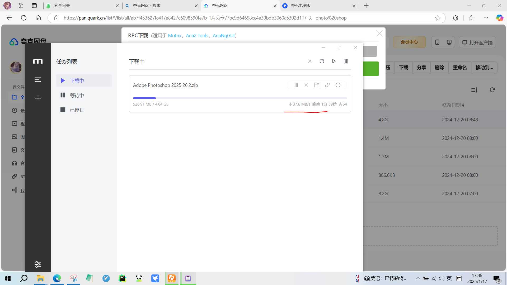Open PyCharm from the taskbar
The image size is (507, 285).
pos(122,278)
